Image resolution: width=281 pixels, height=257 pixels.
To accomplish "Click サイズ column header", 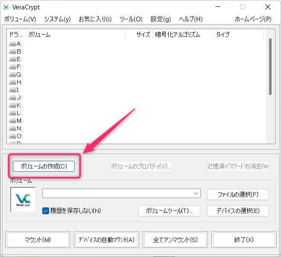I will click(x=139, y=35).
